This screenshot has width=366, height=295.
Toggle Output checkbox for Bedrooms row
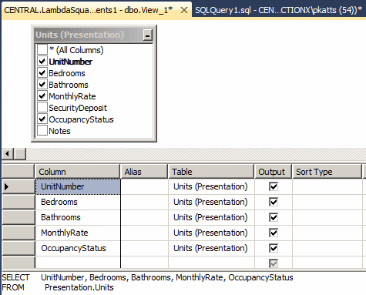click(x=274, y=202)
